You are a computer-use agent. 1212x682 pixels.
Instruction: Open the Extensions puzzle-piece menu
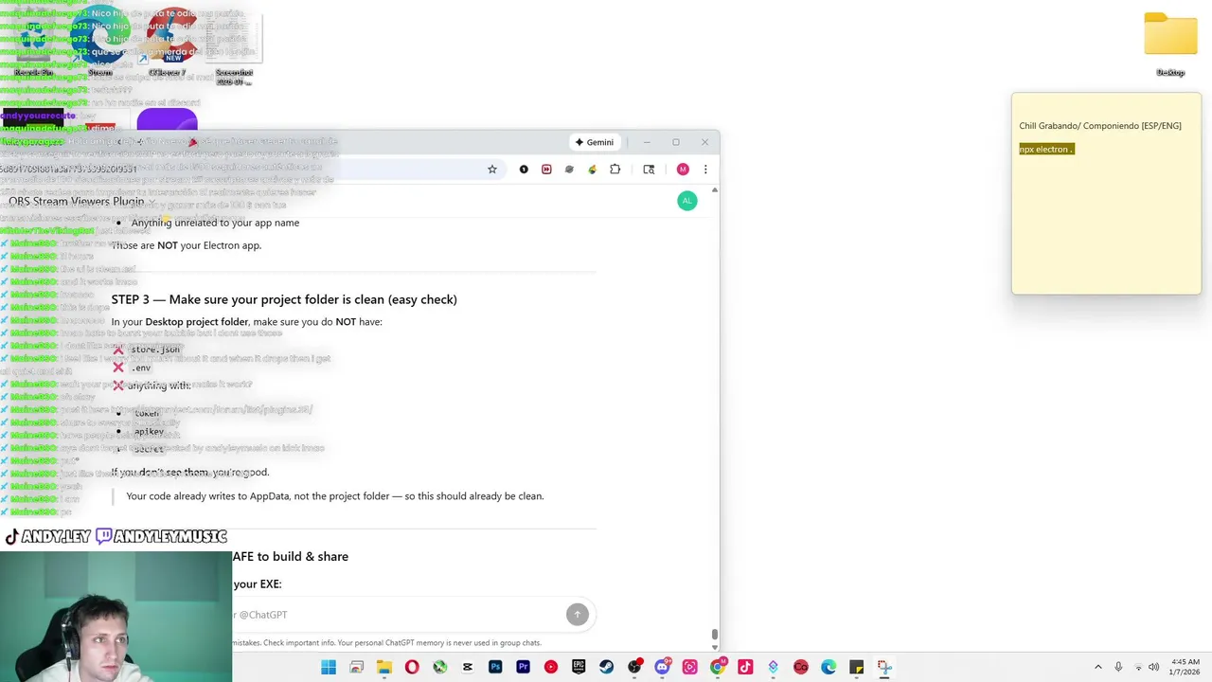click(x=615, y=170)
